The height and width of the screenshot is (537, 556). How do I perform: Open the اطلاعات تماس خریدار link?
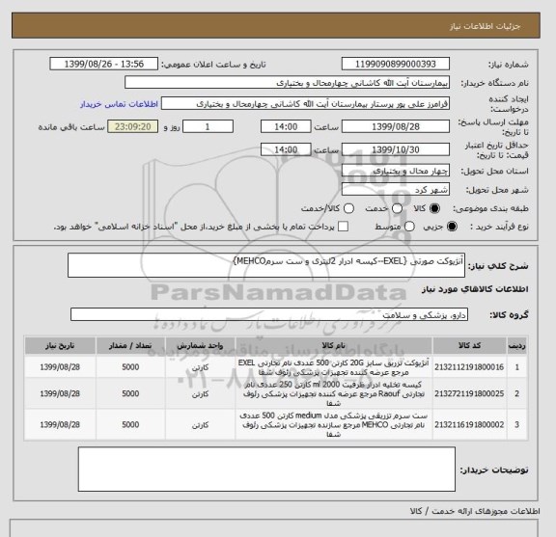point(119,104)
